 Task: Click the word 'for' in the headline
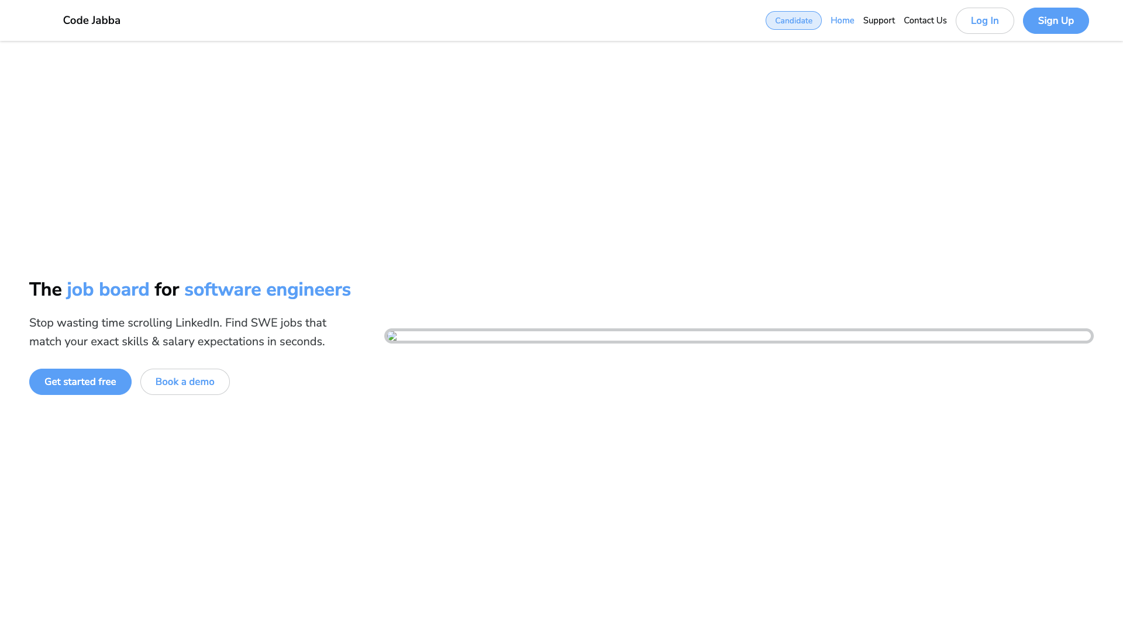click(x=167, y=290)
